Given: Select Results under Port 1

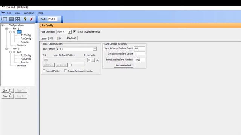Looking at the screenshot, I should click(24, 42).
